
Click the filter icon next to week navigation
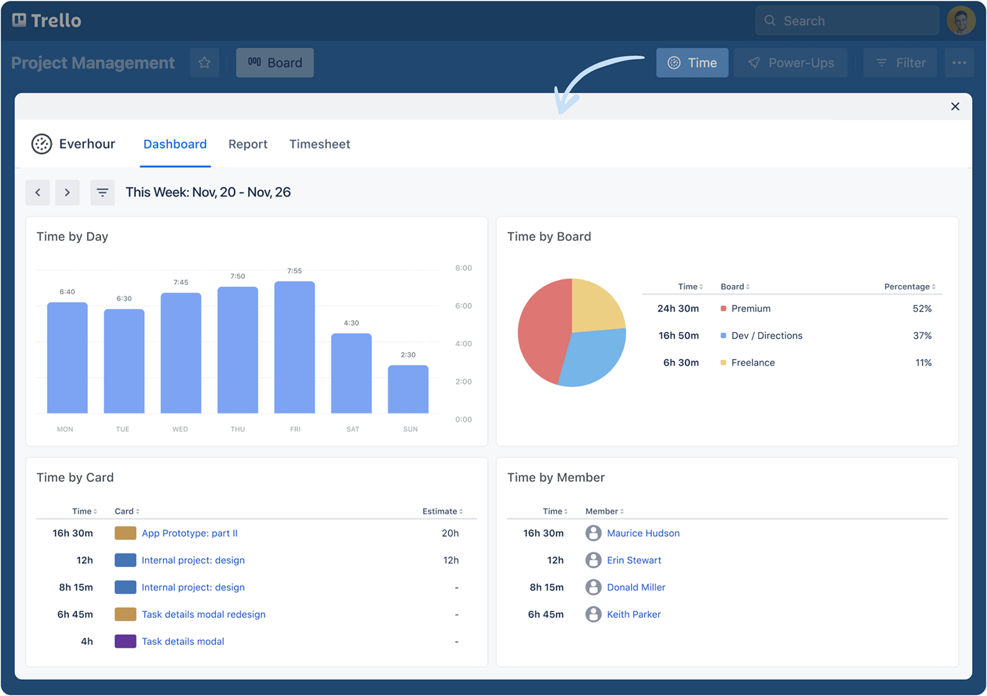pyautogui.click(x=102, y=193)
